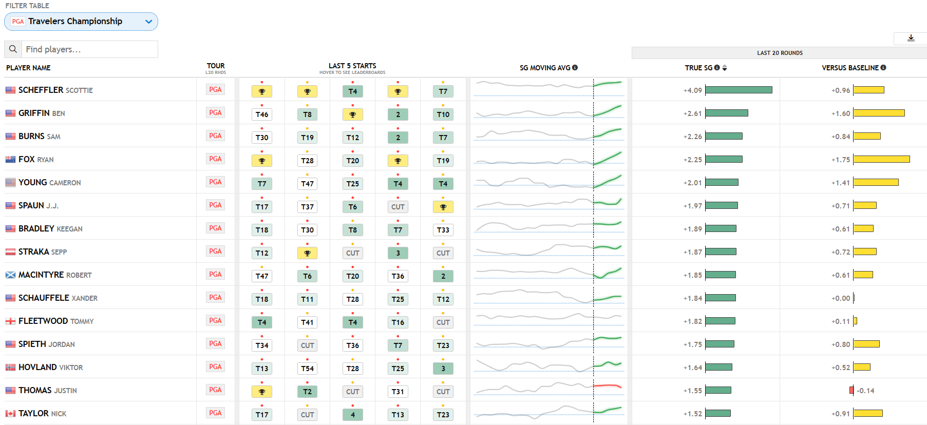
Task: Click Spieth's +1.75 True SG value
Action: tap(692, 344)
